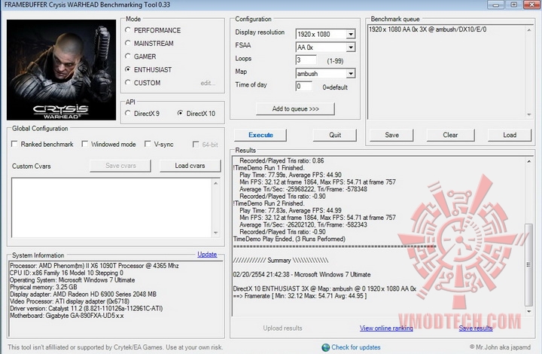
Task: Click Custom Cvars scrollbar down arrow
Action: click(x=216, y=233)
